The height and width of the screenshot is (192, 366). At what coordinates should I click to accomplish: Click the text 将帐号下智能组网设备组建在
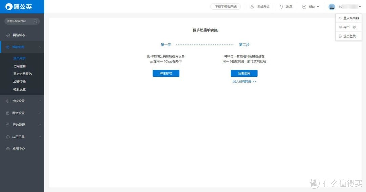click(244, 56)
